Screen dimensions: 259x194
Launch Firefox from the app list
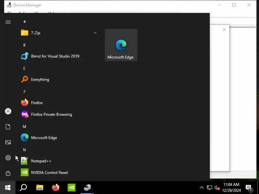point(59,103)
